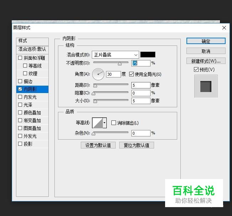The height and width of the screenshot is (216, 232).
Task: Click the 大小 pixel input field
Action: click(141, 101)
